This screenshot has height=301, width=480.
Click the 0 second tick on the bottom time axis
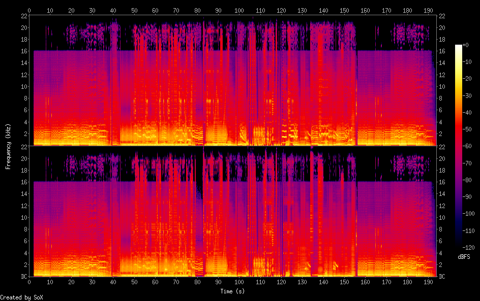[29, 282]
